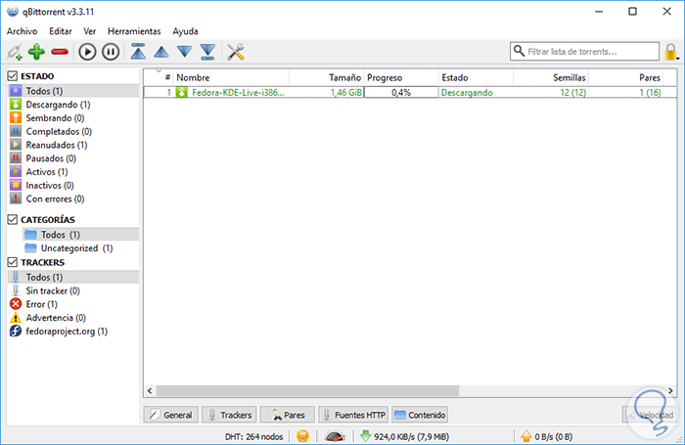
Task: Sort by Progreso column header
Action: [401, 77]
